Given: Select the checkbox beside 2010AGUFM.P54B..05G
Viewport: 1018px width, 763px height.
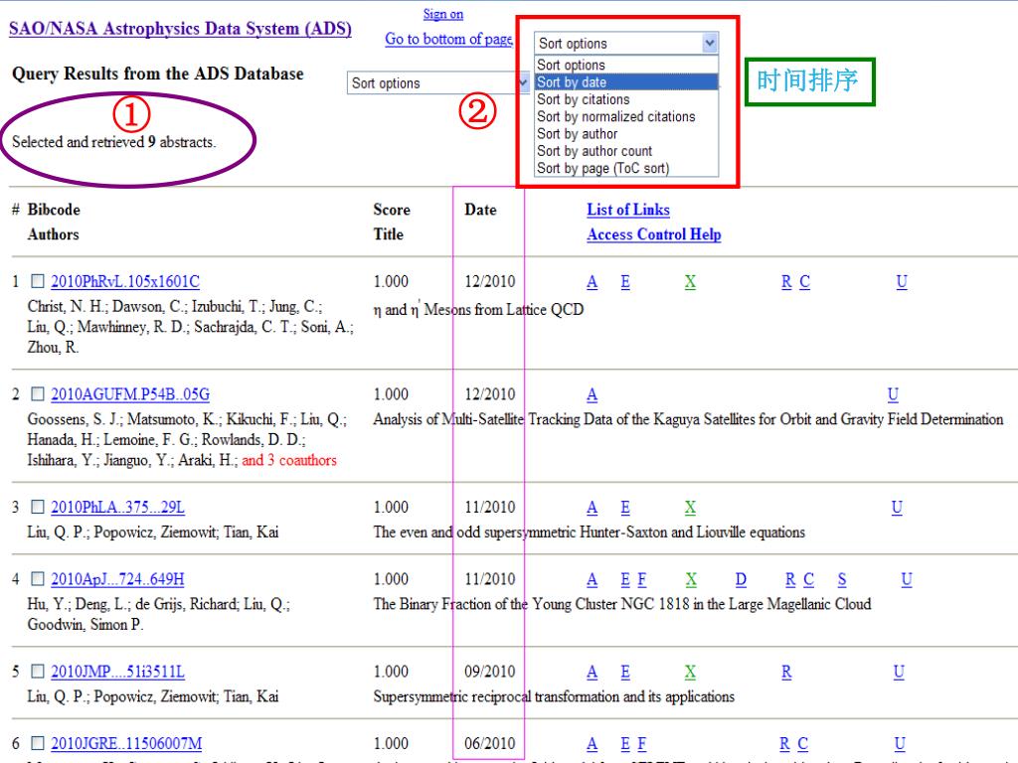Looking at the screenshot, I should tap(38, 393).
